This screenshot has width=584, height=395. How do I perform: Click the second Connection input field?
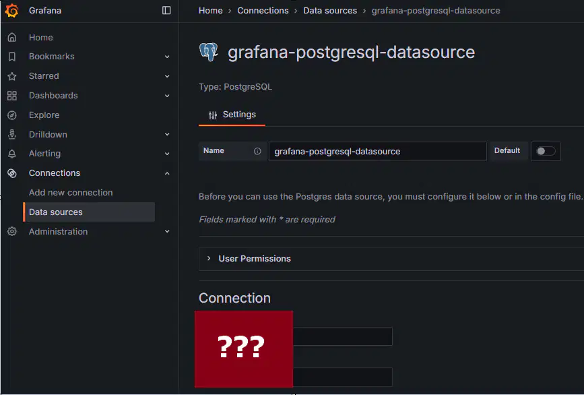[343, 377]
